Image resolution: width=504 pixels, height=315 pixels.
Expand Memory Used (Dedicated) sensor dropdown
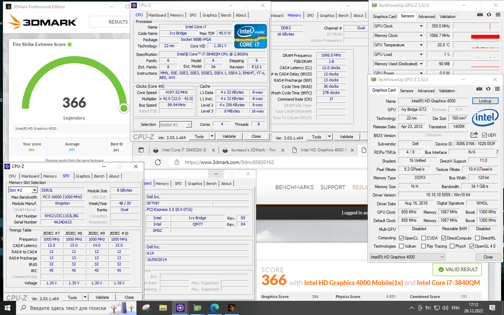click(421, 64)
